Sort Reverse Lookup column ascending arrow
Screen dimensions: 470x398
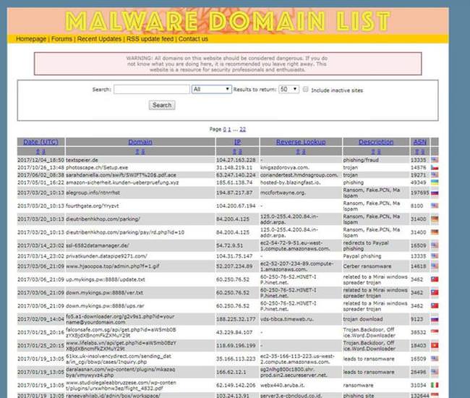[x=298, y=151]
